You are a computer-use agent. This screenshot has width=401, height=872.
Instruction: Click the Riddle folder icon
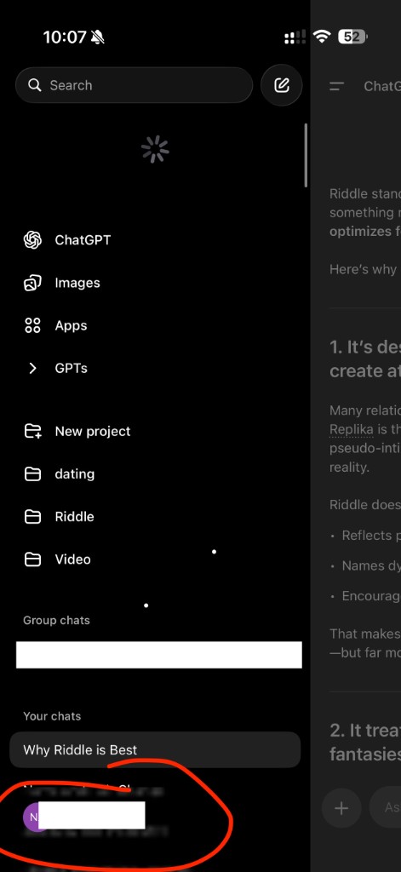tap(33, 517)
